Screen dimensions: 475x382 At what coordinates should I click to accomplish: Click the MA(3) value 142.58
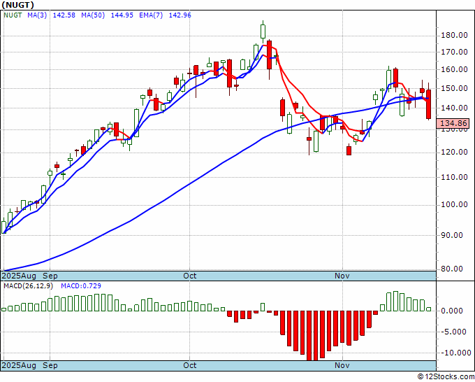64,15
